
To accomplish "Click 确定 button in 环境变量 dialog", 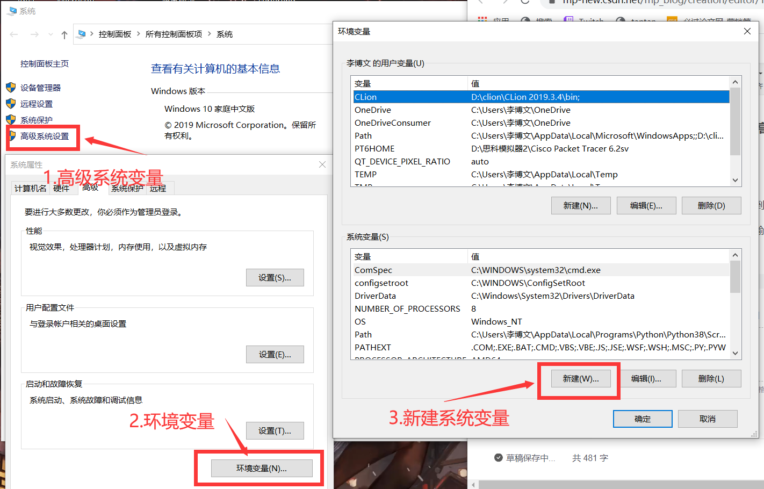I will [643, 419].
